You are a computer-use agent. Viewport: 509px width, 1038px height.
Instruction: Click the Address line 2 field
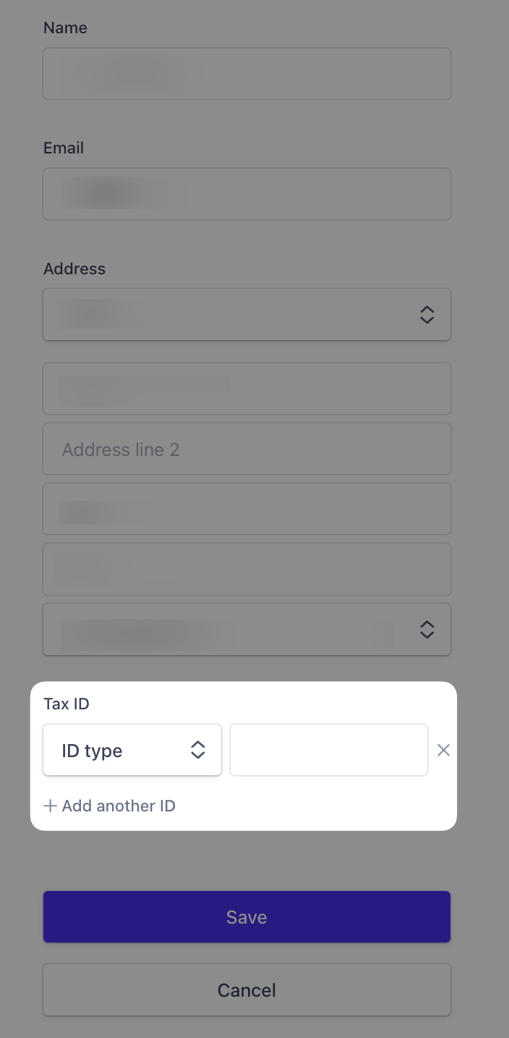pos(247,449)
